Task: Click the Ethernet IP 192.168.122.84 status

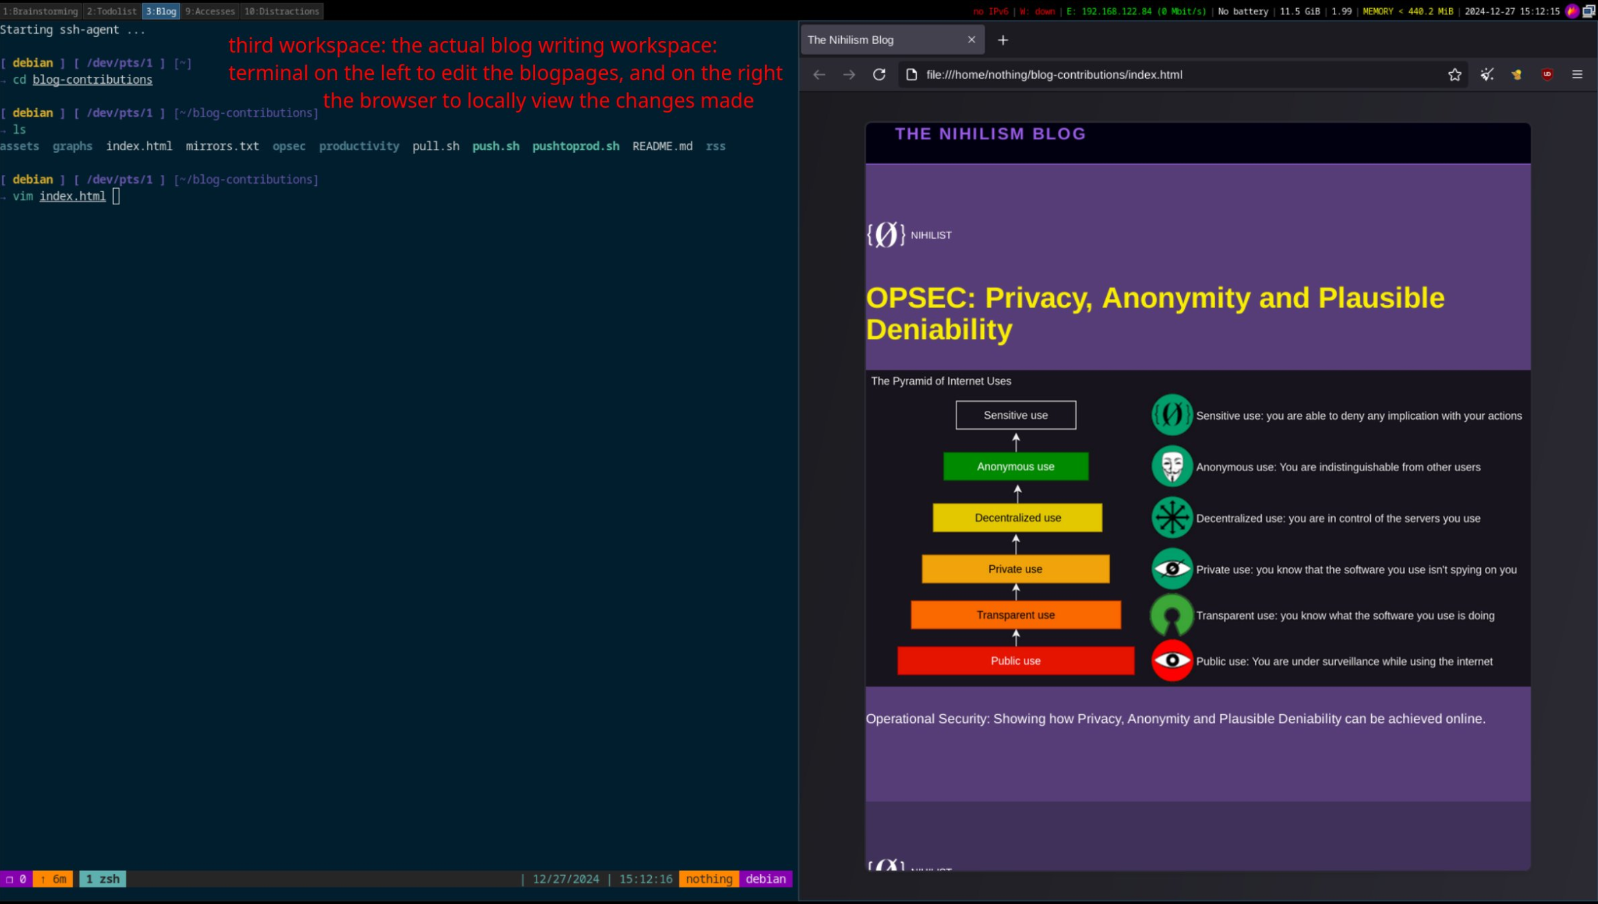Action: coord(1136,11)
